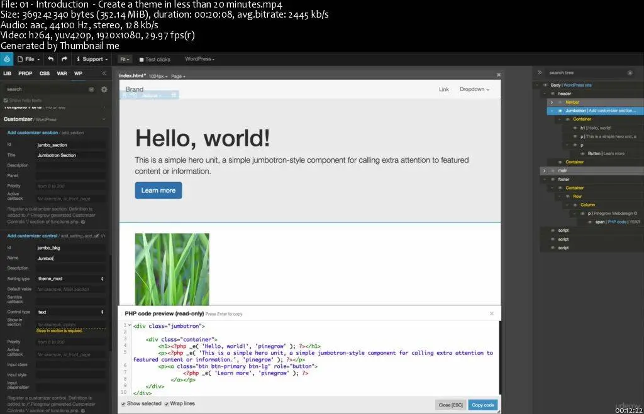Select span PHP code YEAR tree node
Screen dimensions: 644x414
(x=618, y=222)
